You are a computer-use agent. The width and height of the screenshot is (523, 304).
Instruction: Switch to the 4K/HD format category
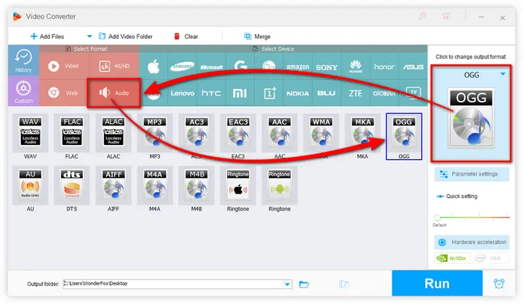point(114,66)
